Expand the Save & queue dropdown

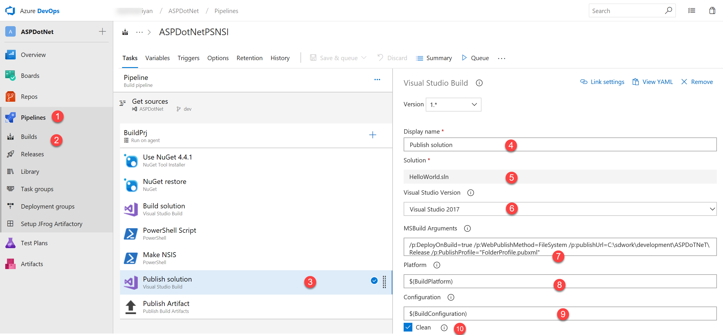364,58
